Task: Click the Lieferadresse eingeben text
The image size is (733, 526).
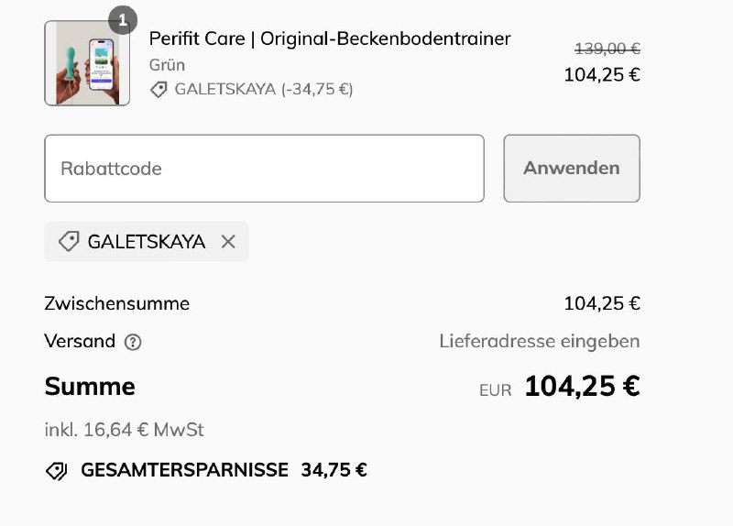Action: click(539, 342)
